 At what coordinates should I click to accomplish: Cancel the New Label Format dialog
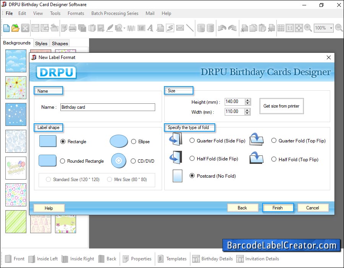[x=313, y=208]
